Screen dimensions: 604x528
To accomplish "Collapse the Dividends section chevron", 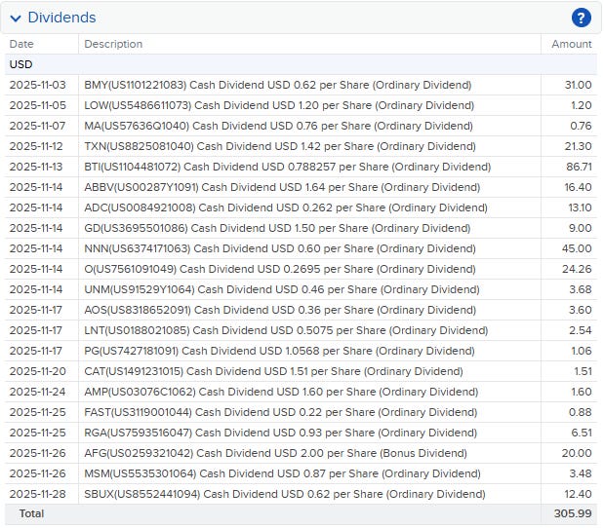I will [x=16, y=19].
